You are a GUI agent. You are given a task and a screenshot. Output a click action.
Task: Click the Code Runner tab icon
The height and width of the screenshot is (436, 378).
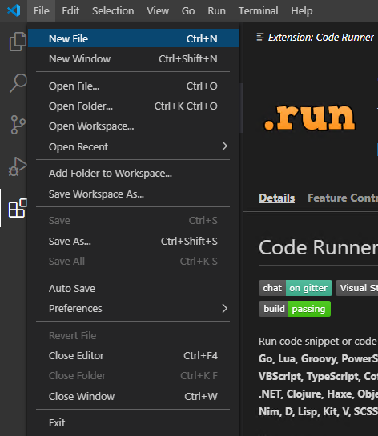tap(260, 37)
